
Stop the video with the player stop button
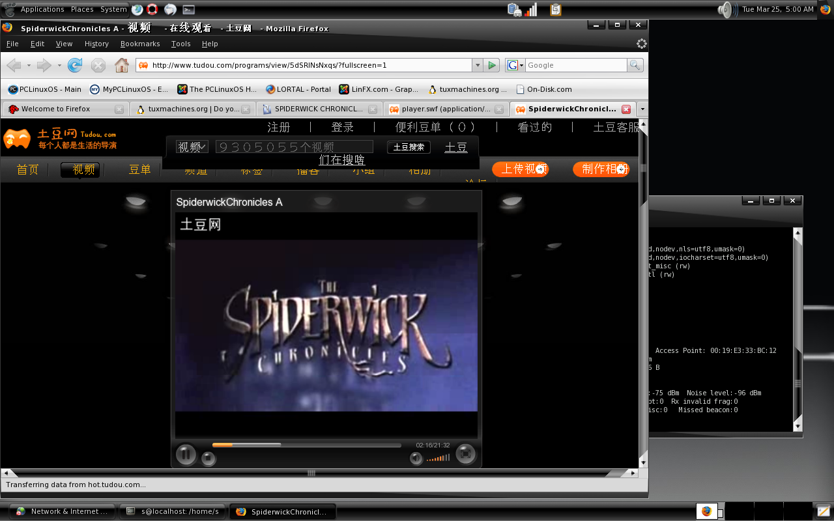tap(208, 458)
